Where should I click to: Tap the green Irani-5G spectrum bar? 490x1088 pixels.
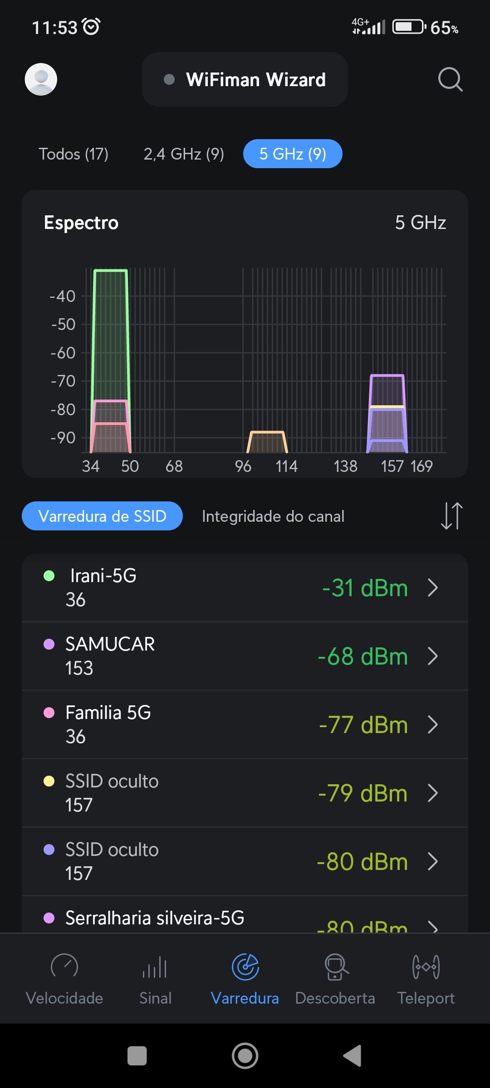[110, 331]
